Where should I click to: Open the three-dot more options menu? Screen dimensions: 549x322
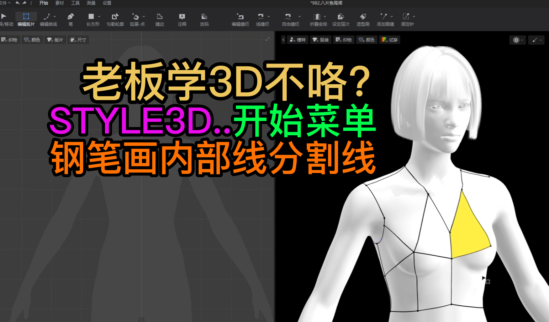coord(31,3)
